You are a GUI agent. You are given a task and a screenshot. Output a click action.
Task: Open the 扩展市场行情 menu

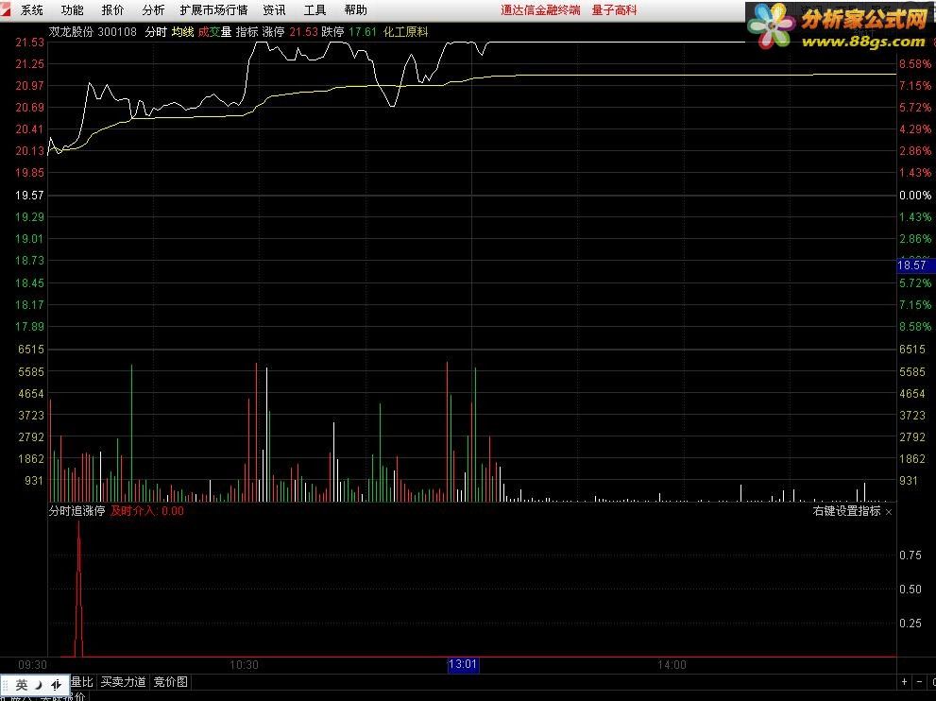213,10
